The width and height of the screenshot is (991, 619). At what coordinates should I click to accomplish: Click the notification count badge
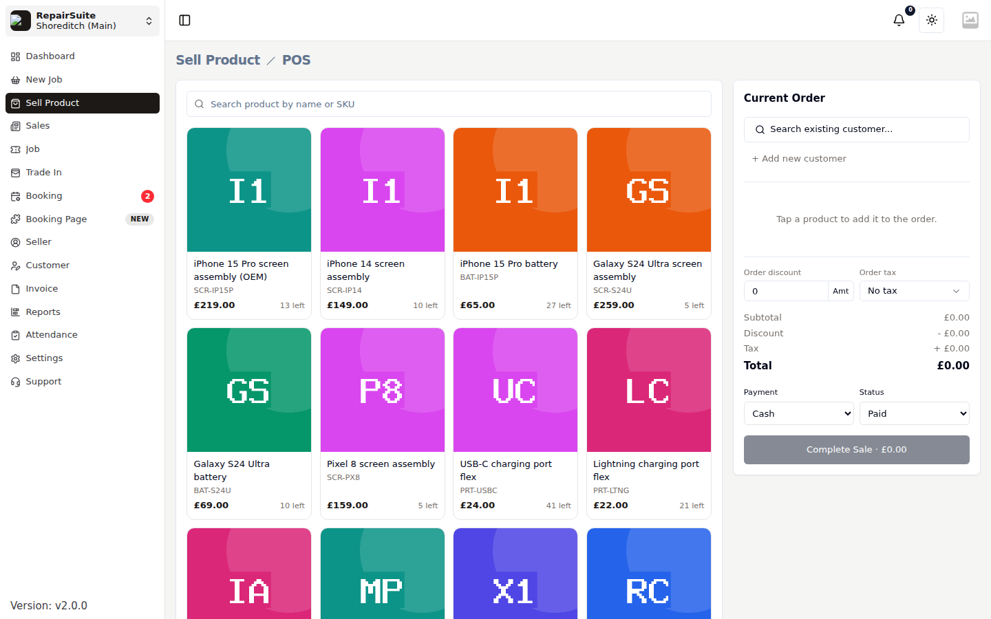[910, 10]
